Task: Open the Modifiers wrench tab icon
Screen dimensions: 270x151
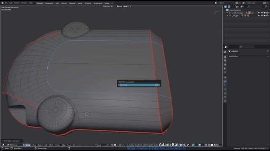Action: point(225,81)
